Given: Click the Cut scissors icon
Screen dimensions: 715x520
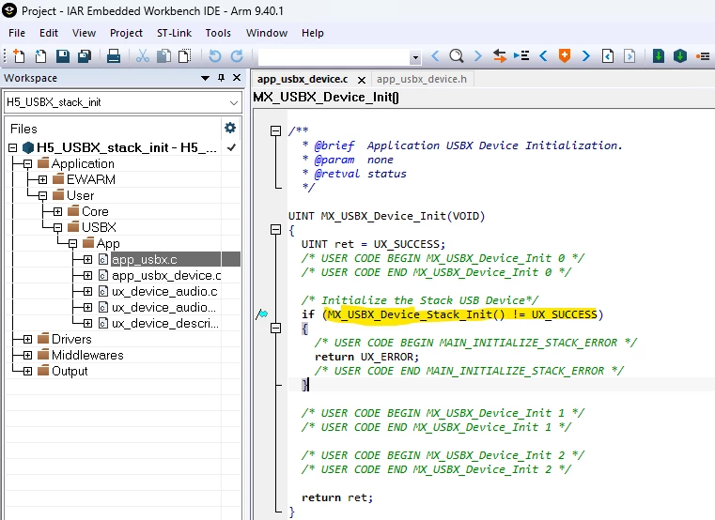Looking at the screenshot, I should coord(143,55).
